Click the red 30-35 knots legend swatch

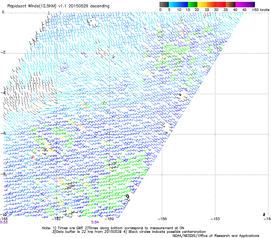click(x=221, y=4)
